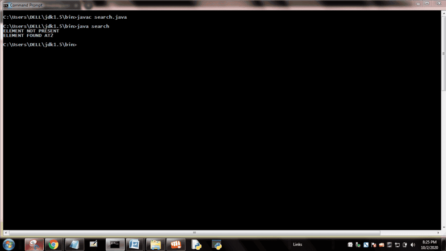Click the horizontal scrollbar thumb
Viewport: 446px width, 251px height.
[194, 233]
